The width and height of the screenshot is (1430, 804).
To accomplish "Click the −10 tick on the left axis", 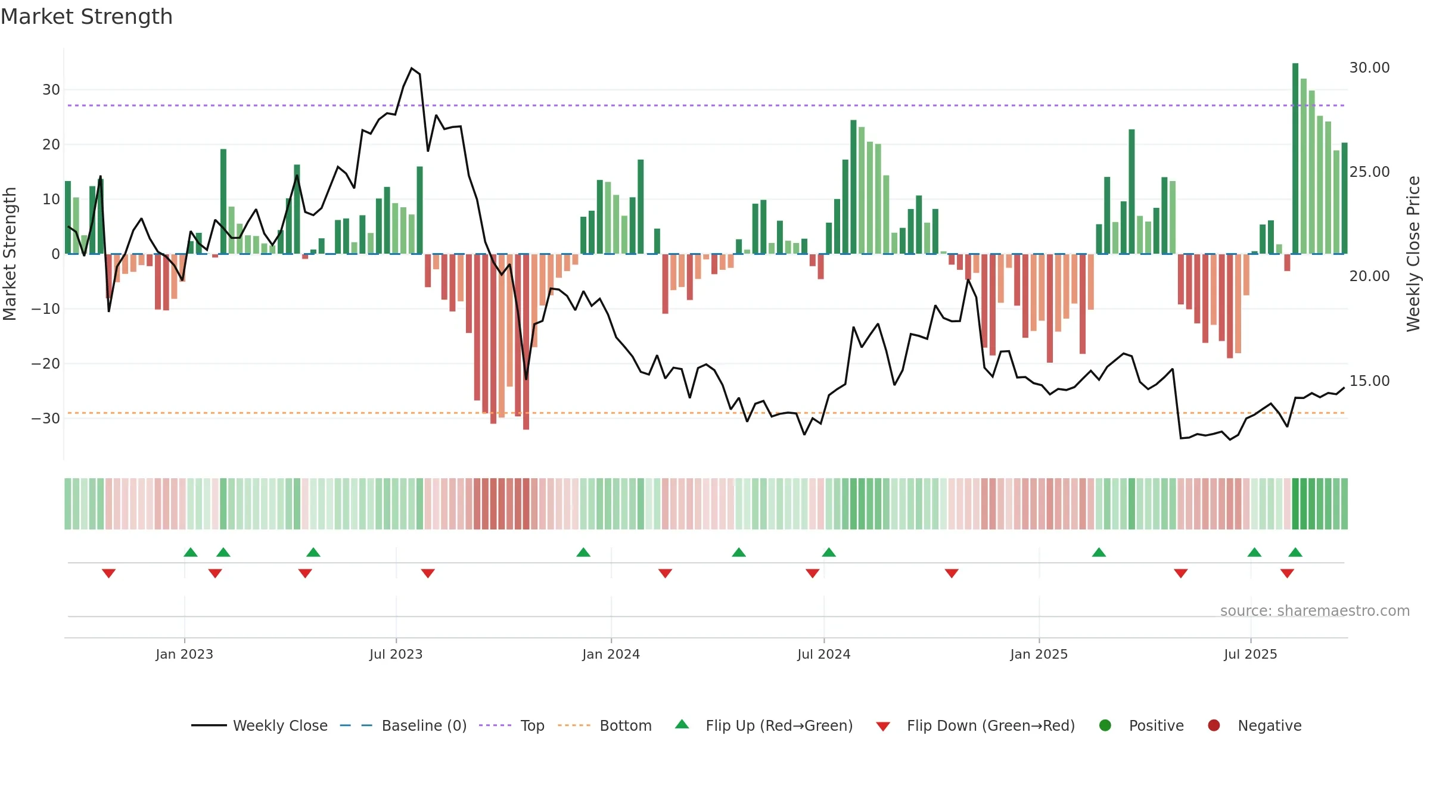I will pos(46,309).
